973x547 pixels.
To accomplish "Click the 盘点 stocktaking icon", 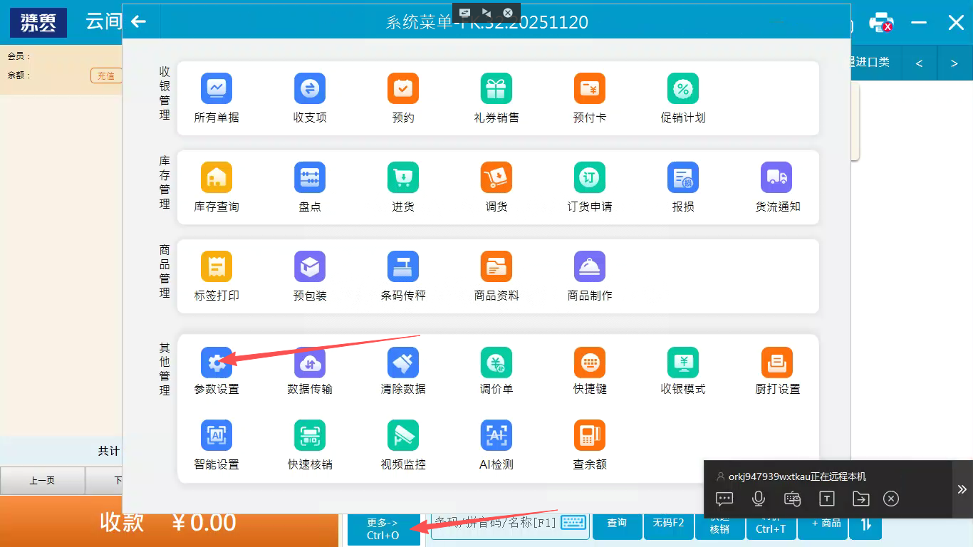I will 310,177.
